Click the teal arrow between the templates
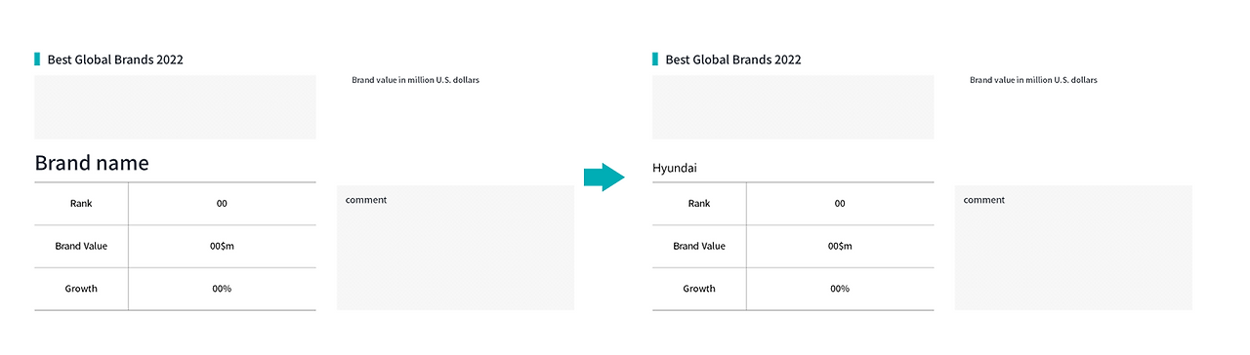Image resolution: width=1250 pixels, height=355 pixels. [x=604, y=177]
